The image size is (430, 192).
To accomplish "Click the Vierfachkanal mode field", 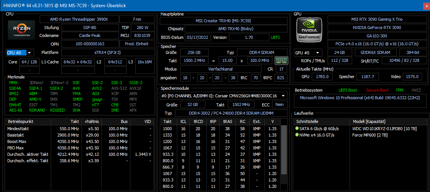I will (x=221, y=69).
